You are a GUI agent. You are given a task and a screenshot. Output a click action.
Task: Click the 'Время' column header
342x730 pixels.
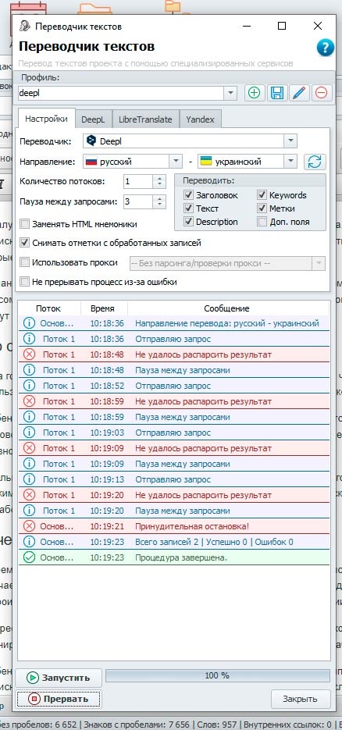coord(103,308)
